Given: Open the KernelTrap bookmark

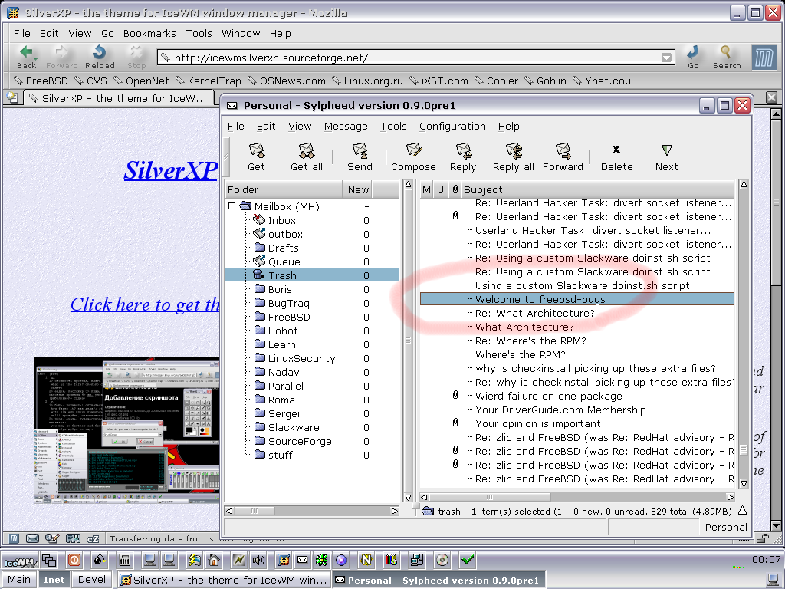Looking at the screenshot, I should click(208, 81).
